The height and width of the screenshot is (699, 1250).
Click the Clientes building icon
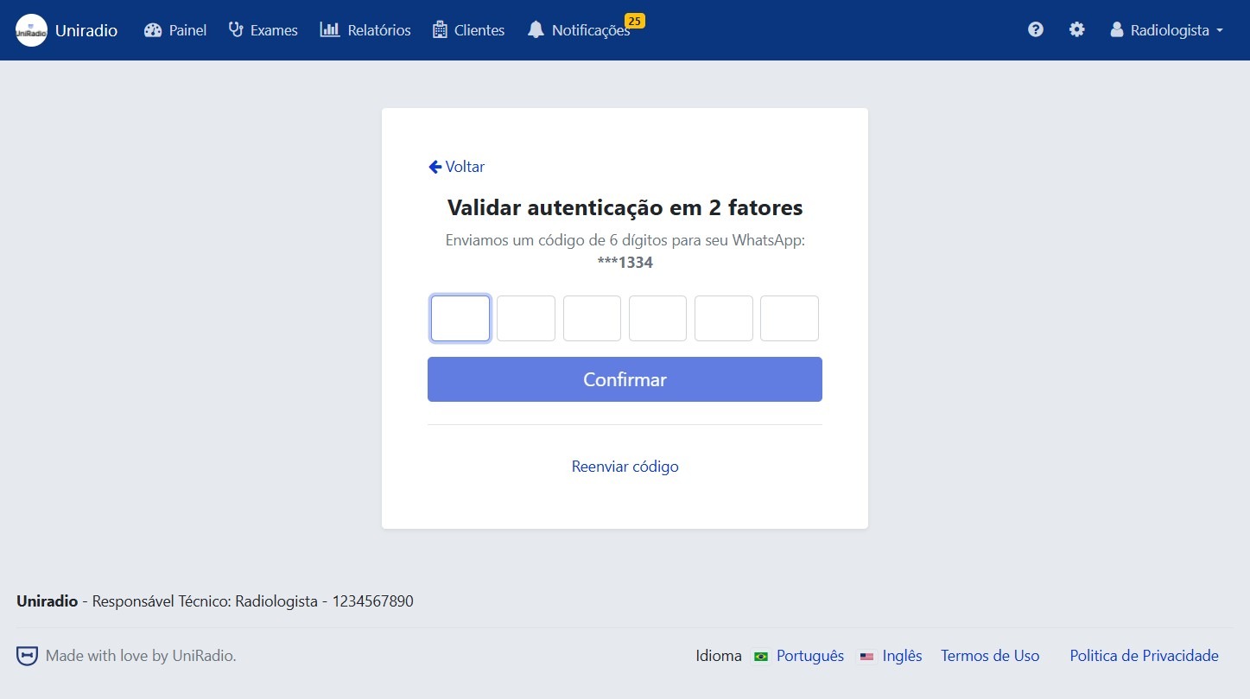point(440,29)
